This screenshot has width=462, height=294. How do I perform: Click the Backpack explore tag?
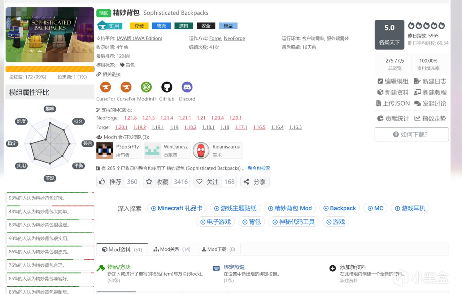(x=340, y=208)
